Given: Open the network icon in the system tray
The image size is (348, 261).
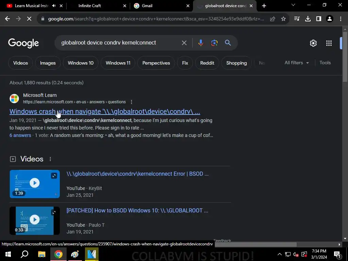Looking at the screenshot, I should [x=288, y=254].
